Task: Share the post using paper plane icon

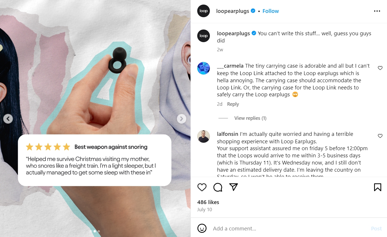Action: (x=234, y=187)
